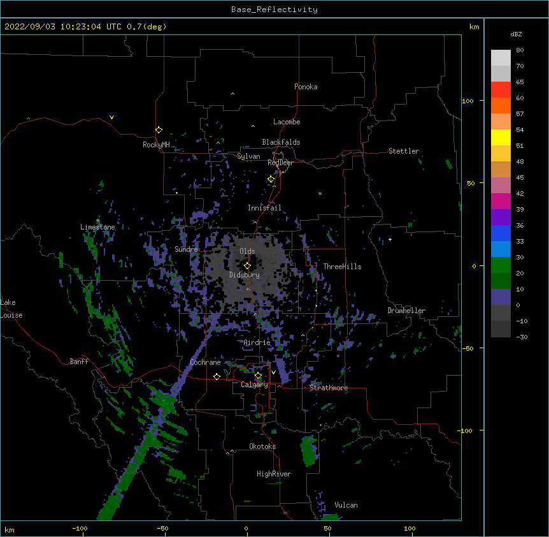
Task: Click the Strathmore label
Action: click(x=329, y=388)
